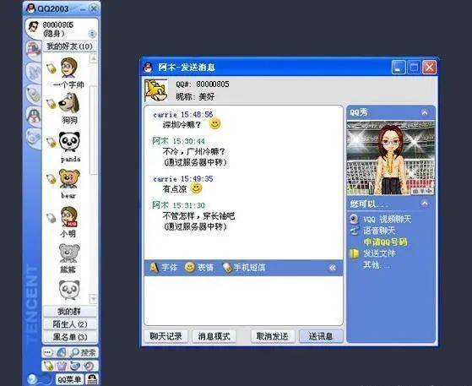Click the avatar of friend 一个字帅
The image size is (472, 386).
(69, 68)
